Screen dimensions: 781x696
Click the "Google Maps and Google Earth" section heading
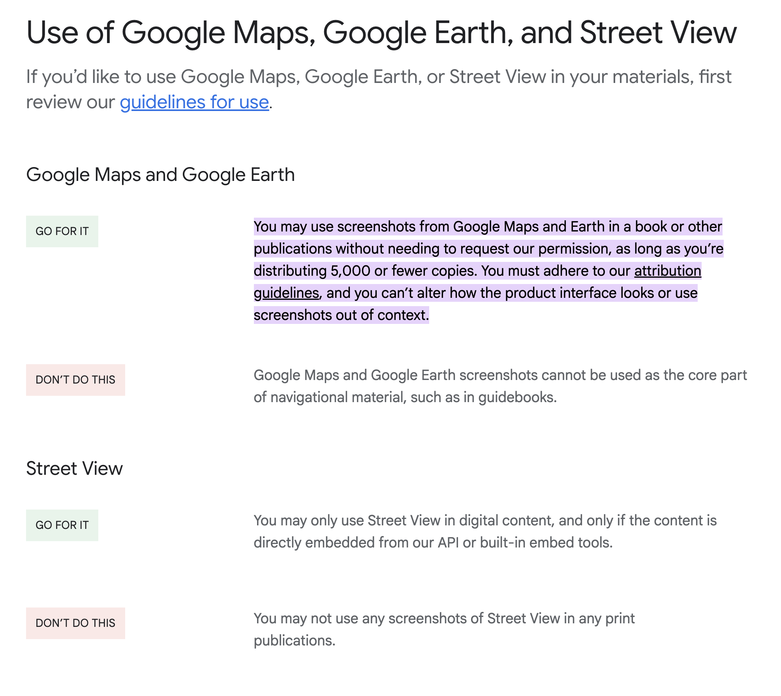point(160,175)
